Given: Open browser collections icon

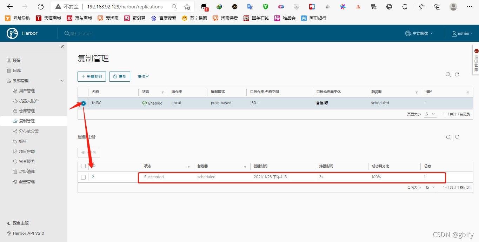Looking at the screenshot, I should pos(437,7).
